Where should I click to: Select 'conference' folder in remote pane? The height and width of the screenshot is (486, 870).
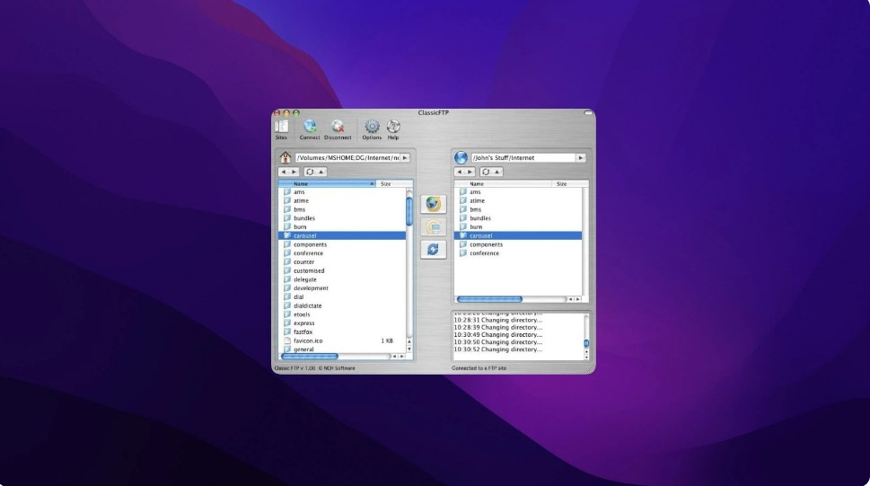518,253
